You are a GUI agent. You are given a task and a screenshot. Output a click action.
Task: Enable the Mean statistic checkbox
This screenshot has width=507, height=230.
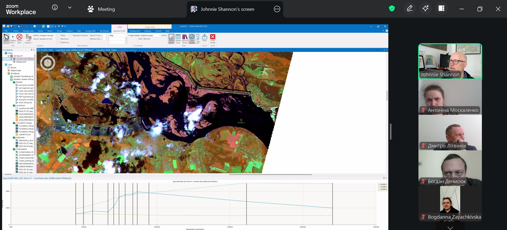(59, 35)
